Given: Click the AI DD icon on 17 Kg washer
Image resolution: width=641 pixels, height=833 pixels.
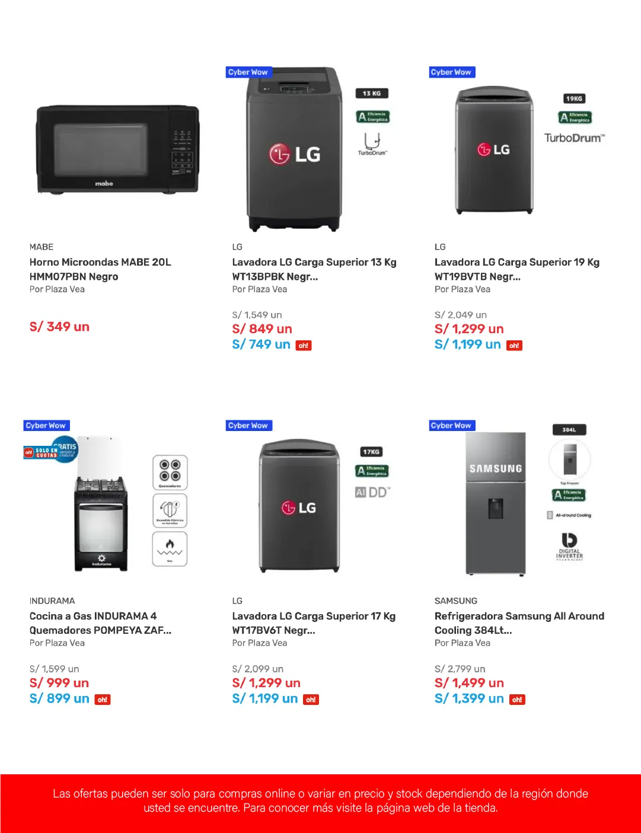Looking at the screenshot, I should [x=372, y=492].
